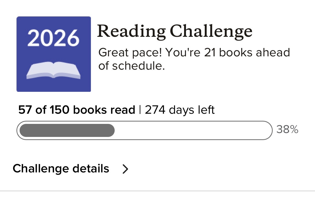Click the "274 days left" text
The width and height of the screenshot is (315, 199).
(180, 110)
